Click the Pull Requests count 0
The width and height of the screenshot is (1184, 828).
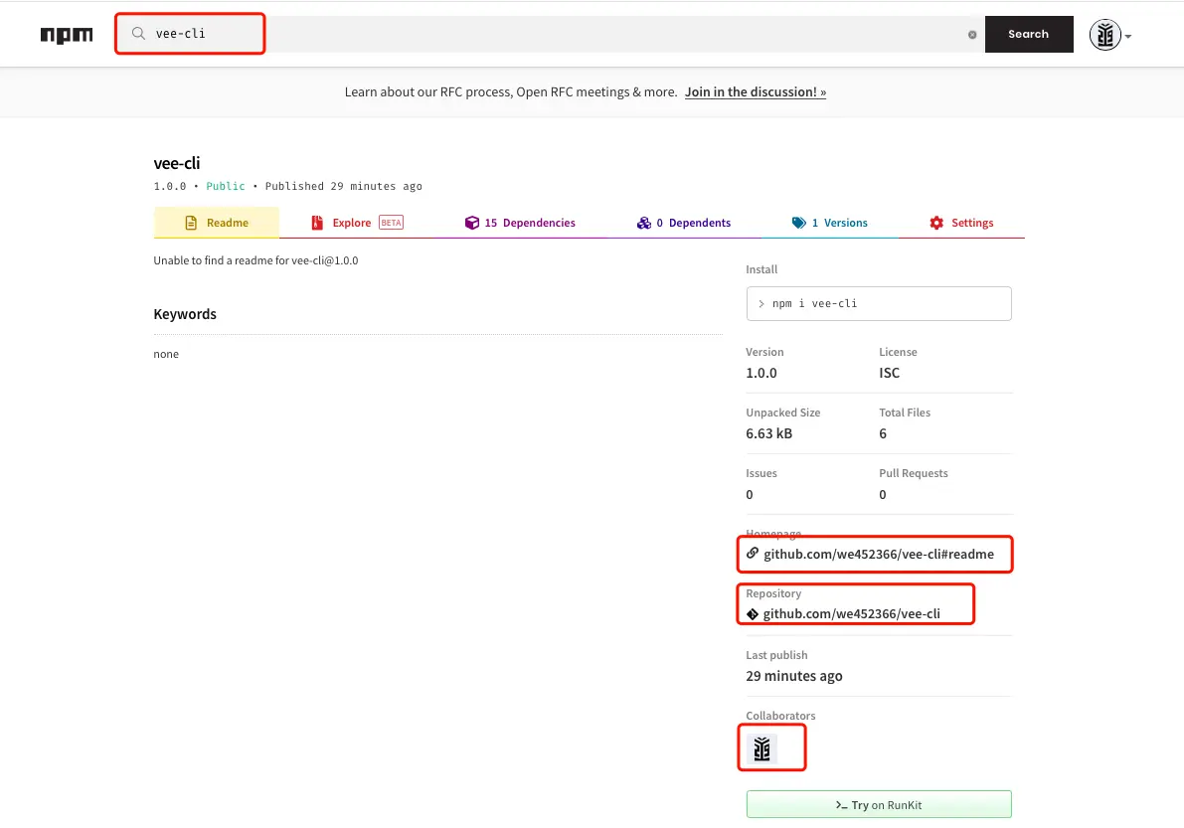(883, 494)
